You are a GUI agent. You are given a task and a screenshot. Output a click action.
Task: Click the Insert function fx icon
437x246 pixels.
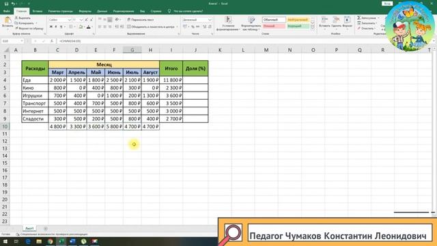(x=52, y=41)
